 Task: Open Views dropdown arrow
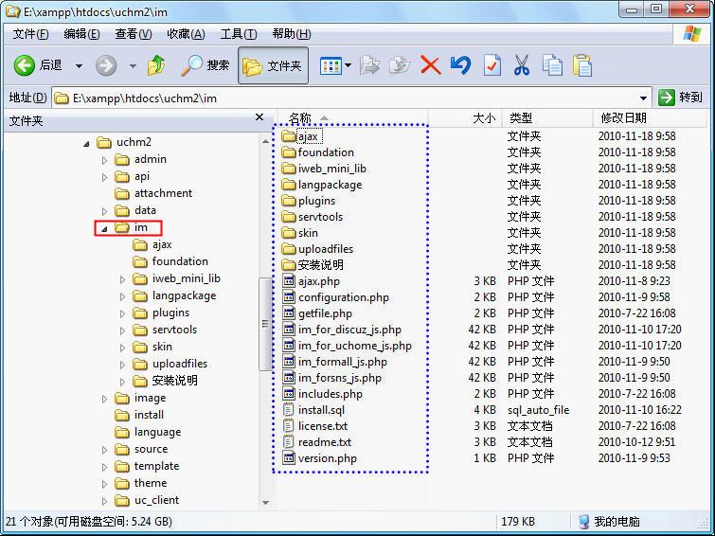pos(348,65)
